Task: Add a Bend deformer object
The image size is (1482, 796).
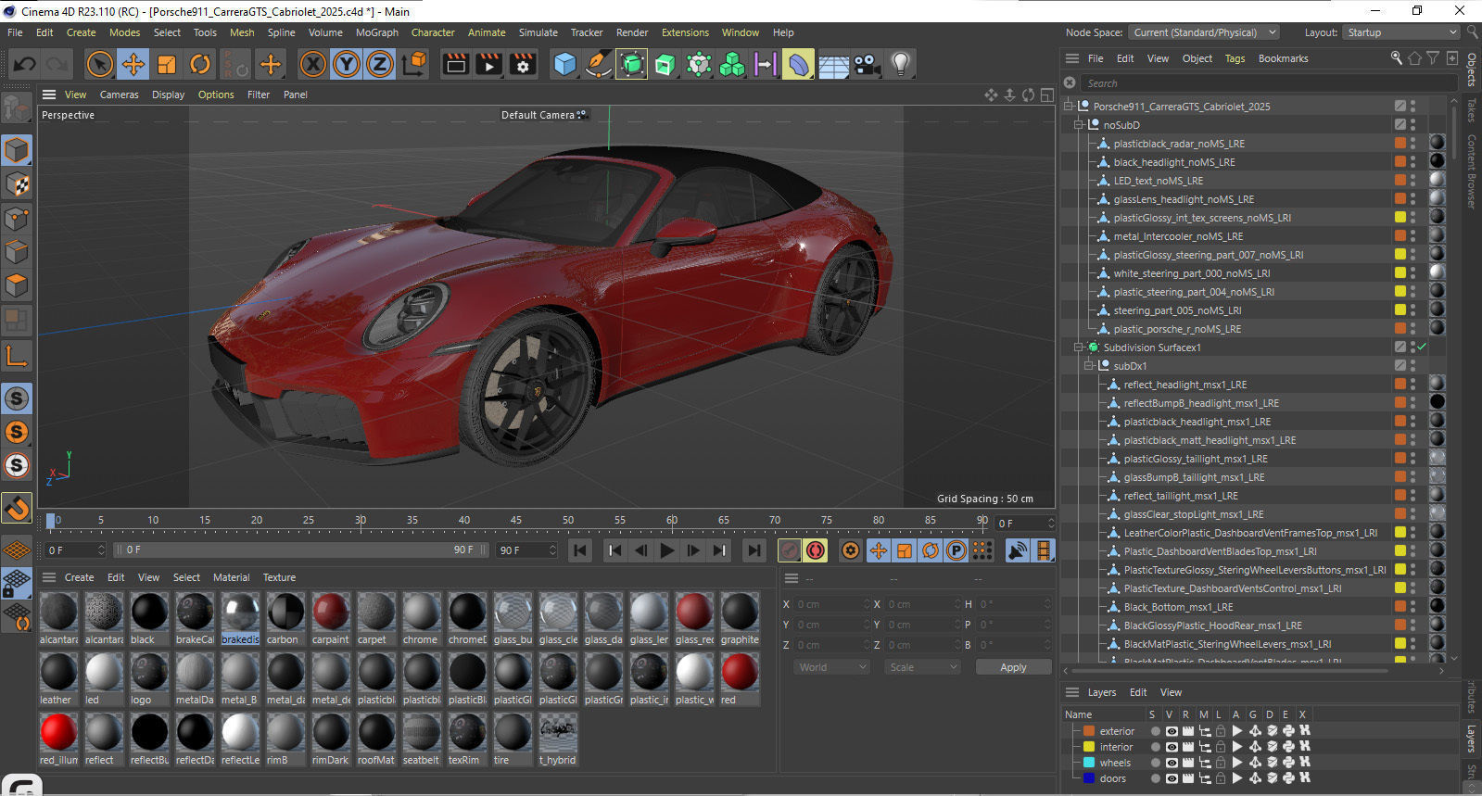Action: (x=798, y=64)
